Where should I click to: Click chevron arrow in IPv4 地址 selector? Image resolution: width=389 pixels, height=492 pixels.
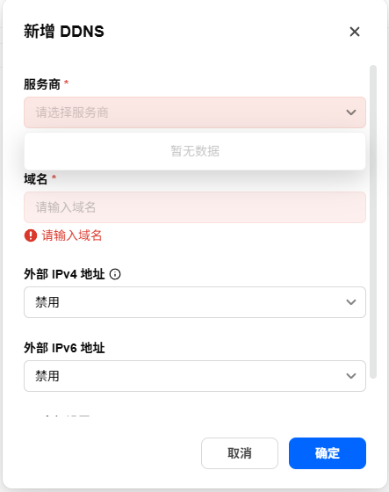(x=351, y=302)
